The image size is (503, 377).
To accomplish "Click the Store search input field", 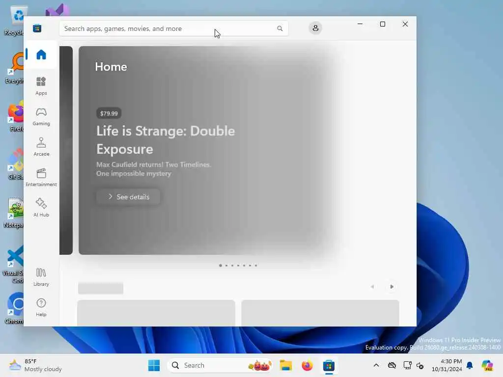I will pos(173,28).
